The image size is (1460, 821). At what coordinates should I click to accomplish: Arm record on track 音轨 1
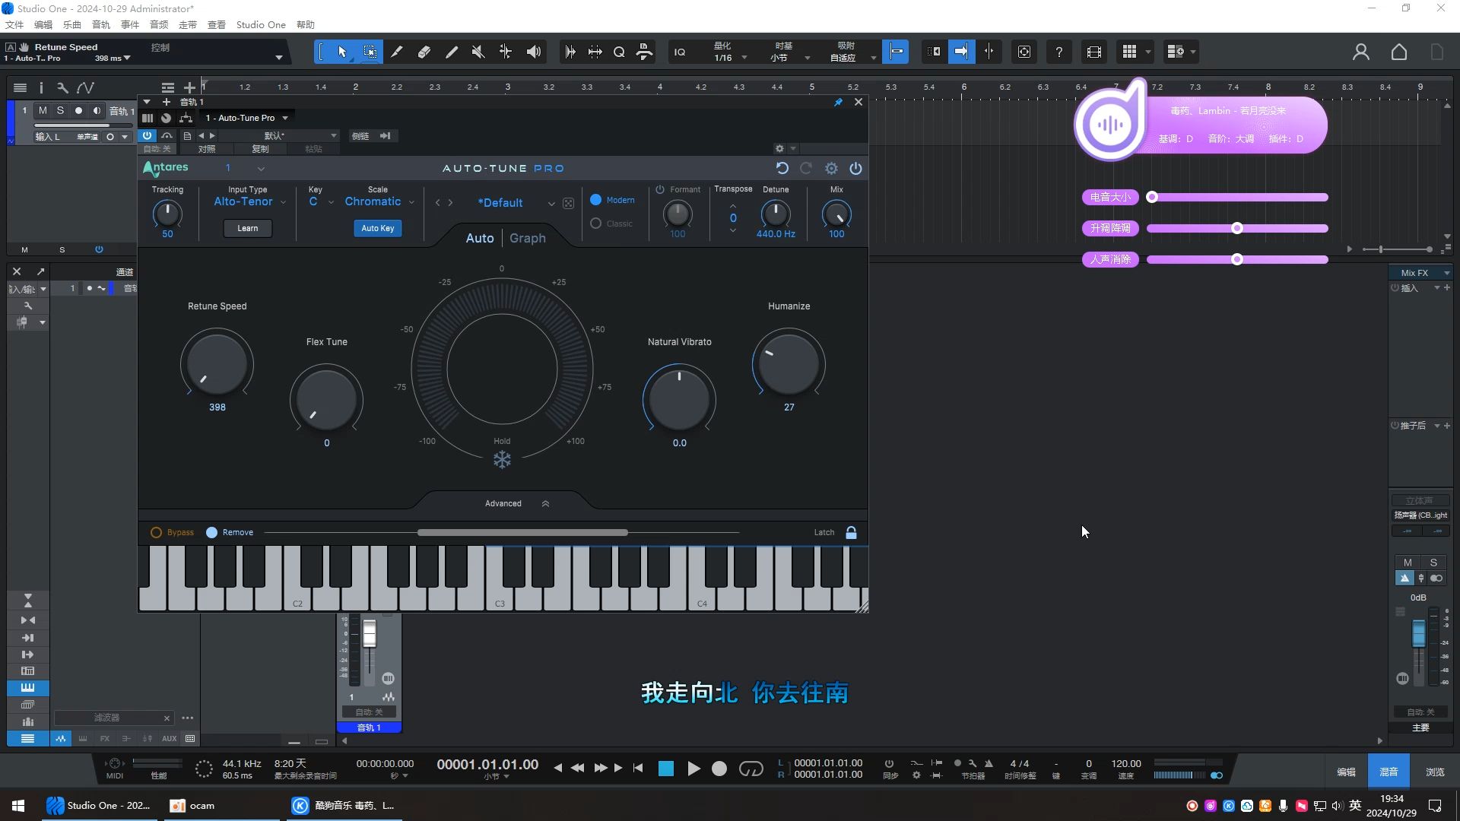tap(78, 110)
